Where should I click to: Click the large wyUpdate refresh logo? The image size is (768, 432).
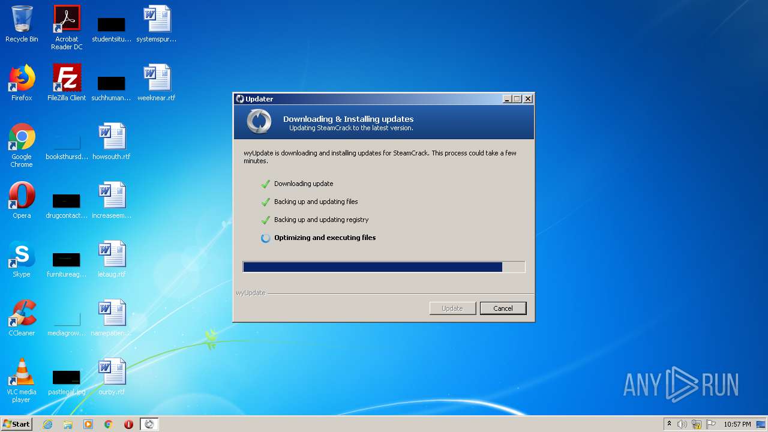pyautogui.click(x=259, y=122)
